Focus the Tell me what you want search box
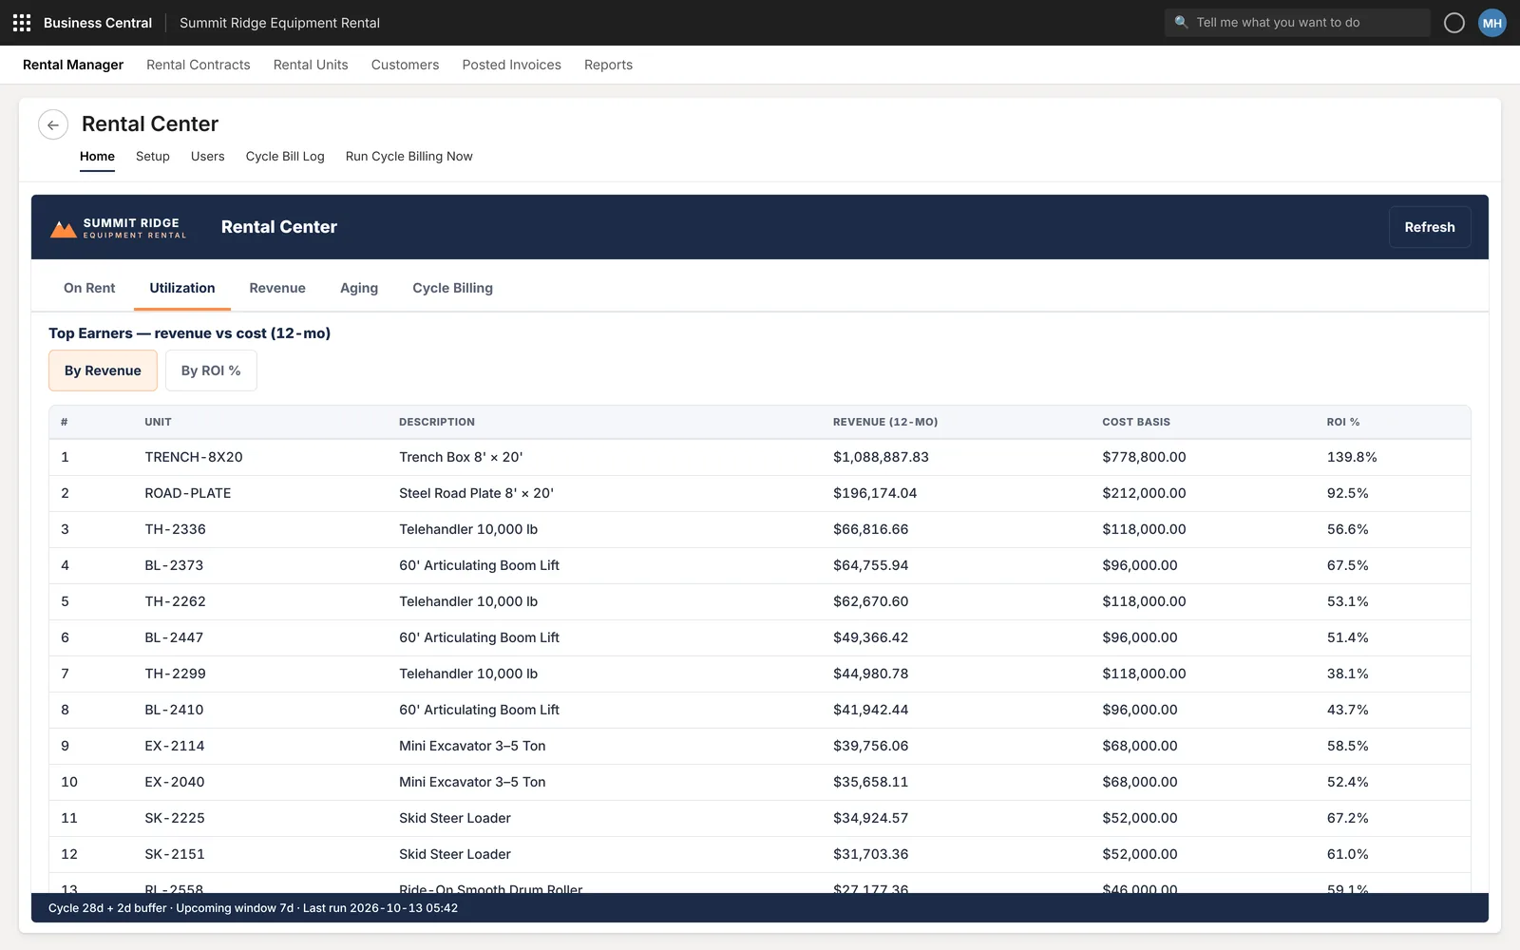Image resolution: width=1520 pixels, height=950 pixels. pos(1298,23)
